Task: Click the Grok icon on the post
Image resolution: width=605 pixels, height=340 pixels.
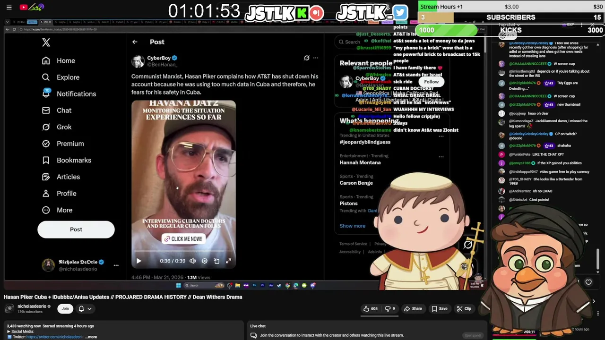Action: (307, 58)
